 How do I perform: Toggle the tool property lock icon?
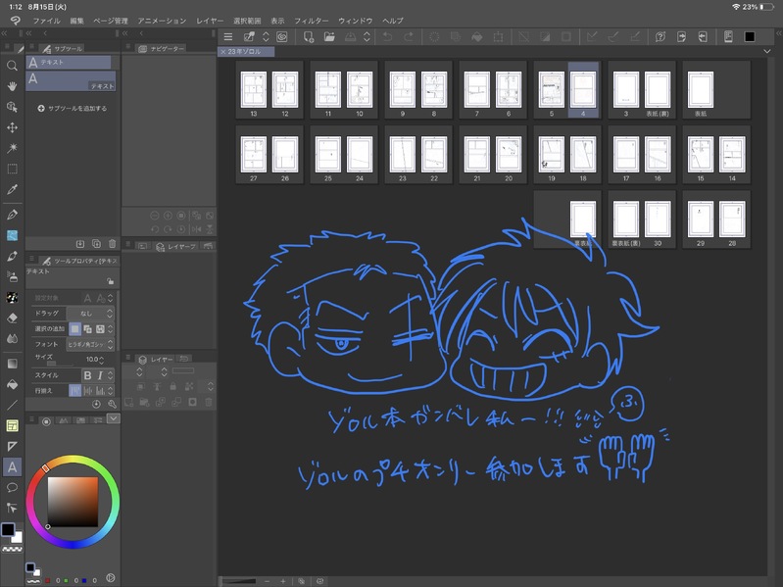[111, 281]
